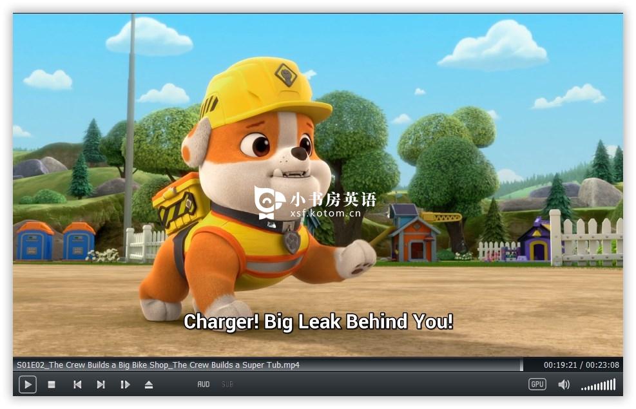Jump to the previous file
Image resolution: width=636 pixels, height=409 pixels.
[77, 385]
